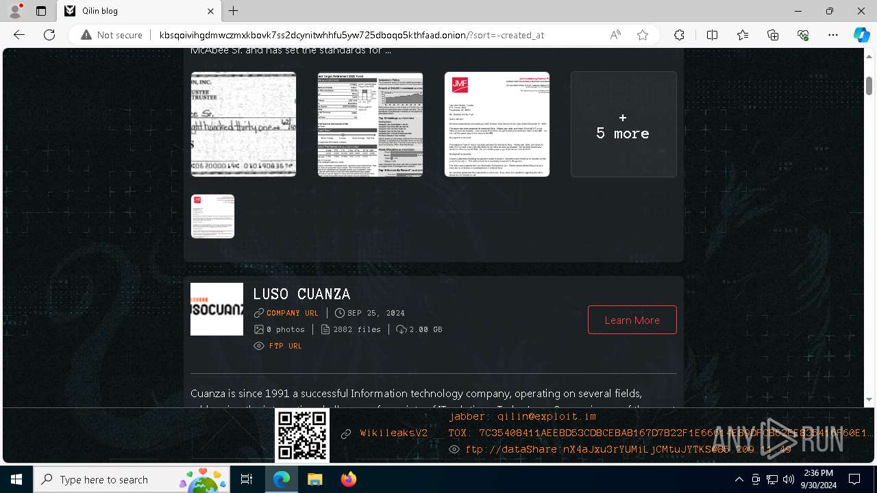The image size is (877, 493).
Task: Open the volume speaker tray icon
Action: [789, 479]
